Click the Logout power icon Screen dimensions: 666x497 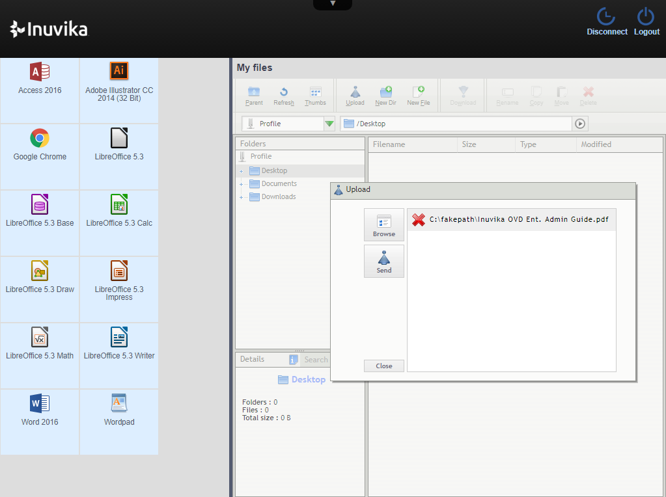point(645,16)
